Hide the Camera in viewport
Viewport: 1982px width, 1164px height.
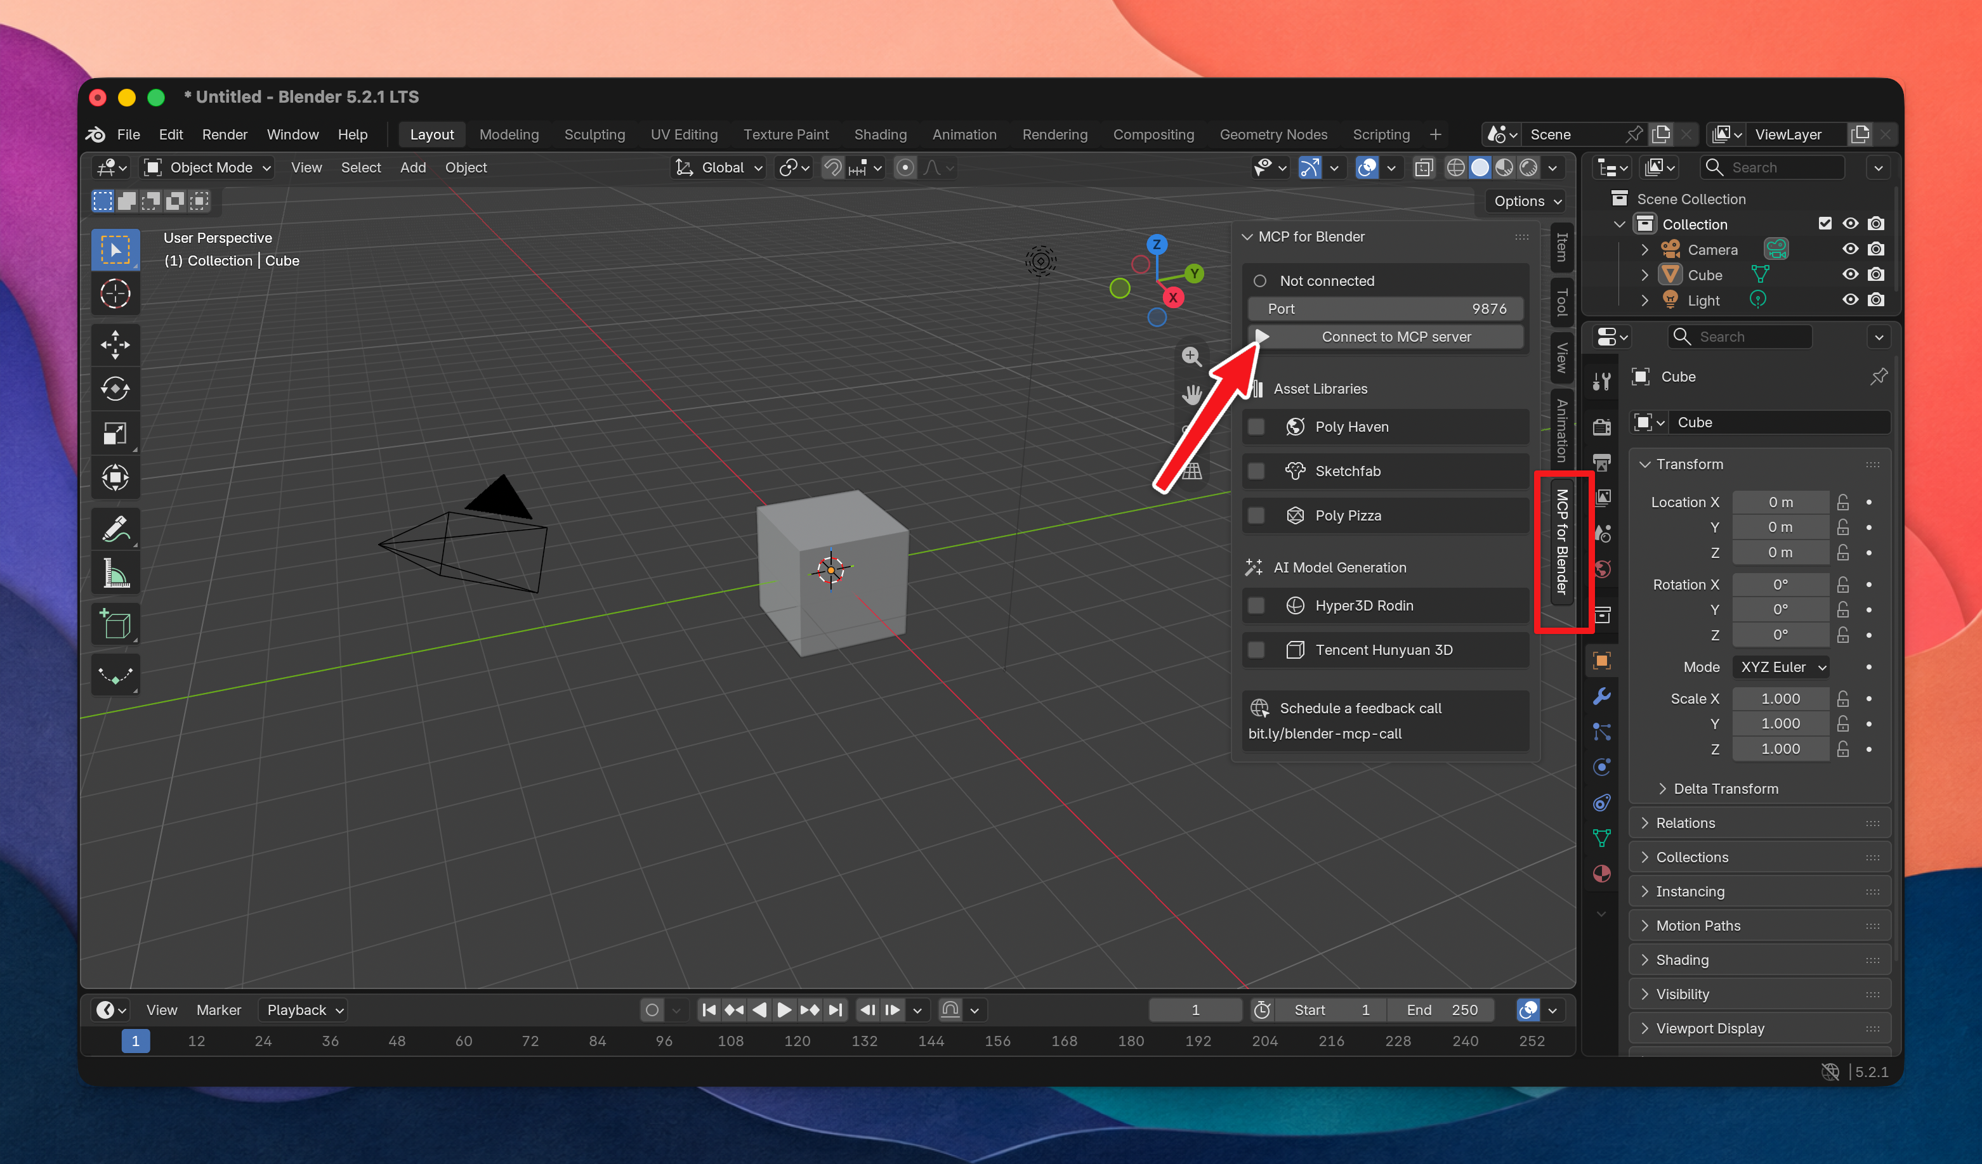coord(1850,249)
